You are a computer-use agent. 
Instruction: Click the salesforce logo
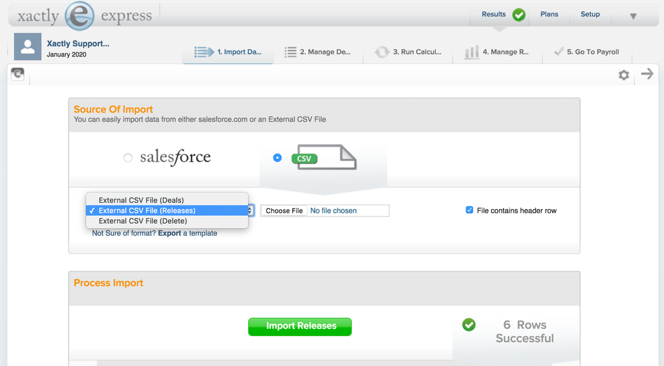[176, 157]
